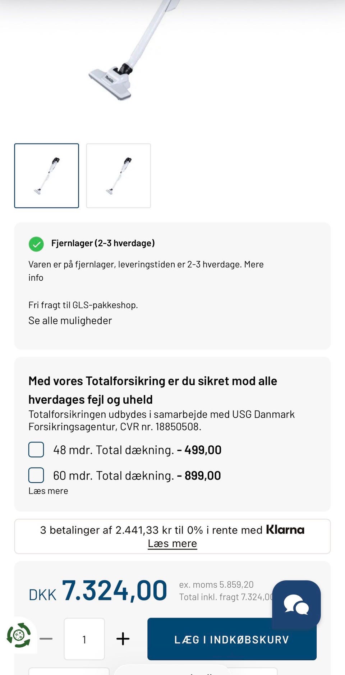Open the chat bubble widget

(297, 604)
